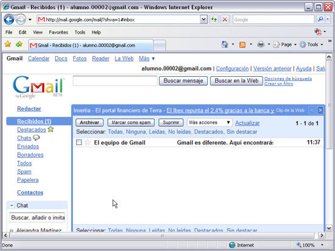Open the Tools menu in menu bar
335x251 pixels.
pos(80,32)
